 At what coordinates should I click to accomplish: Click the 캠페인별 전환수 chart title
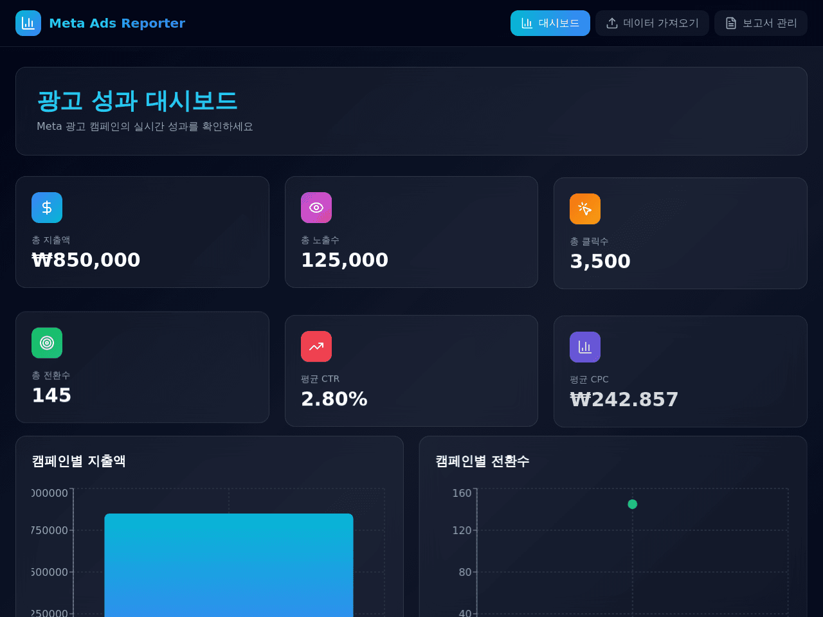click(482, 461)
